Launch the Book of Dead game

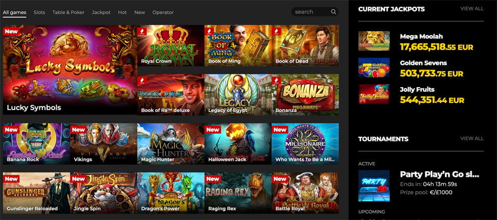pos(305,46)
